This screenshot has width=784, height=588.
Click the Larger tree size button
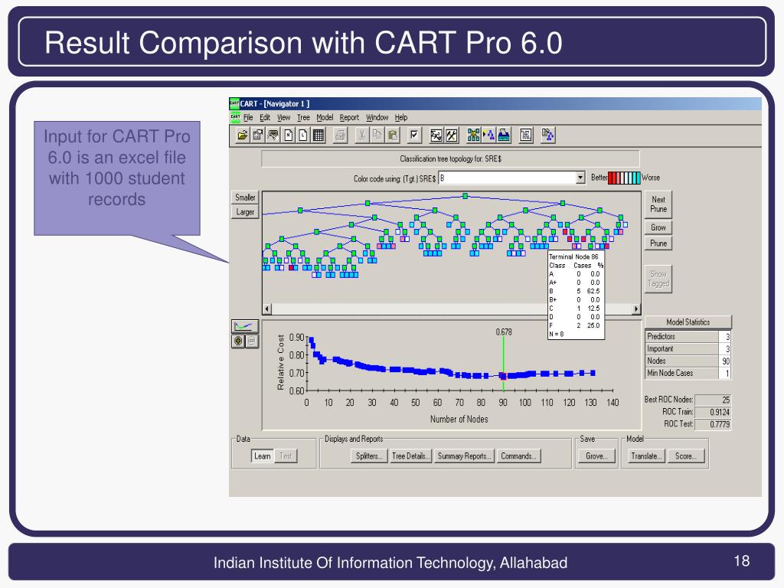[x=245, y=212]
